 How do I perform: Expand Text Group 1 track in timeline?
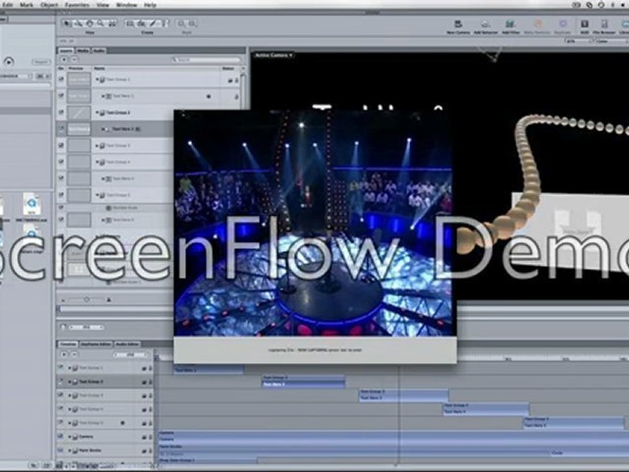click(x=69, y=368)
